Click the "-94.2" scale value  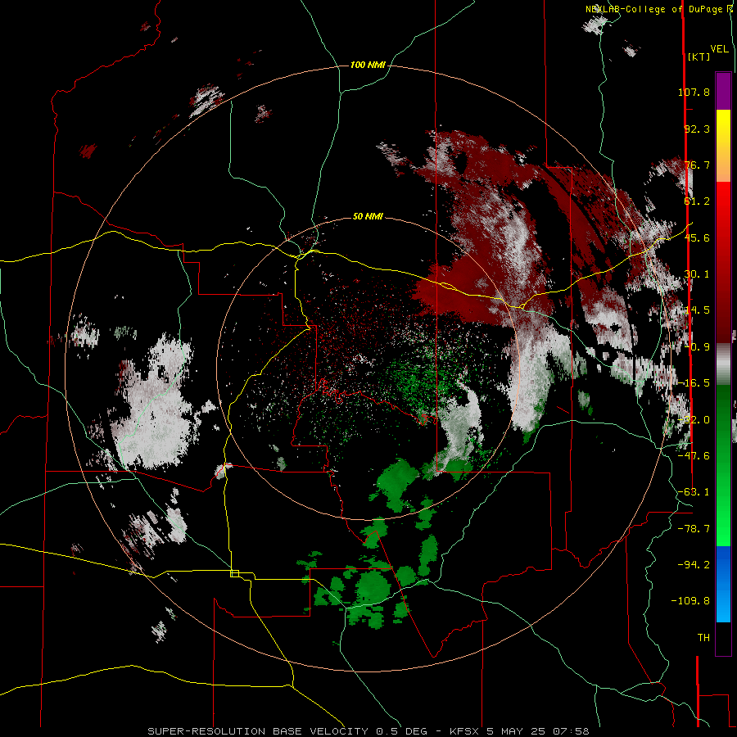[694, 565]
